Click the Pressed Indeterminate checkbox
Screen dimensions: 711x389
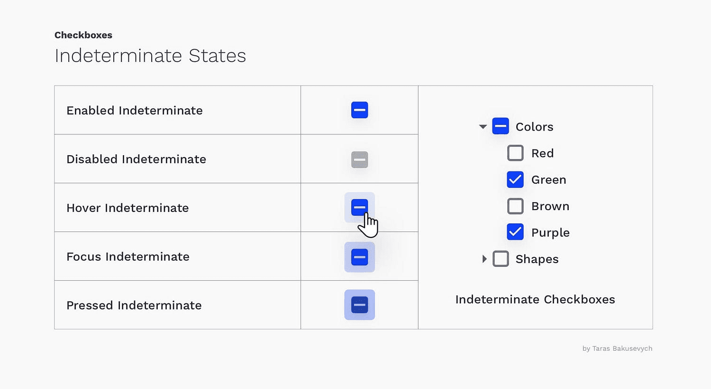[x=359, y=305]
